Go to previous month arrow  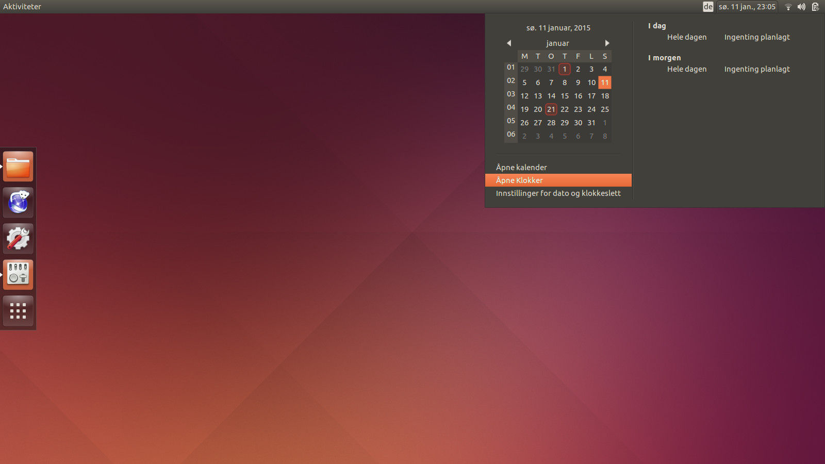click(x=509, y=43)
